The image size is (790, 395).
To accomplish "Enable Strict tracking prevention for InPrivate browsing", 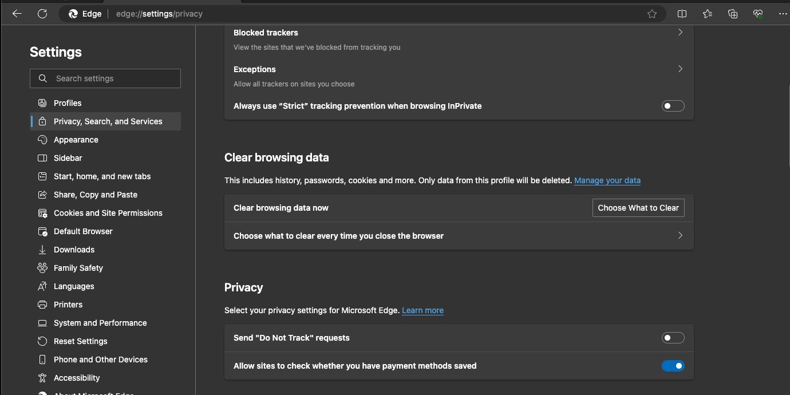I will tap(673, 106).
